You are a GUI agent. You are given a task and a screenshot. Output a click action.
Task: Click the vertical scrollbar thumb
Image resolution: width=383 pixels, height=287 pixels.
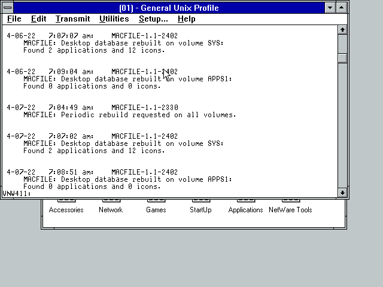click(342, 58)
